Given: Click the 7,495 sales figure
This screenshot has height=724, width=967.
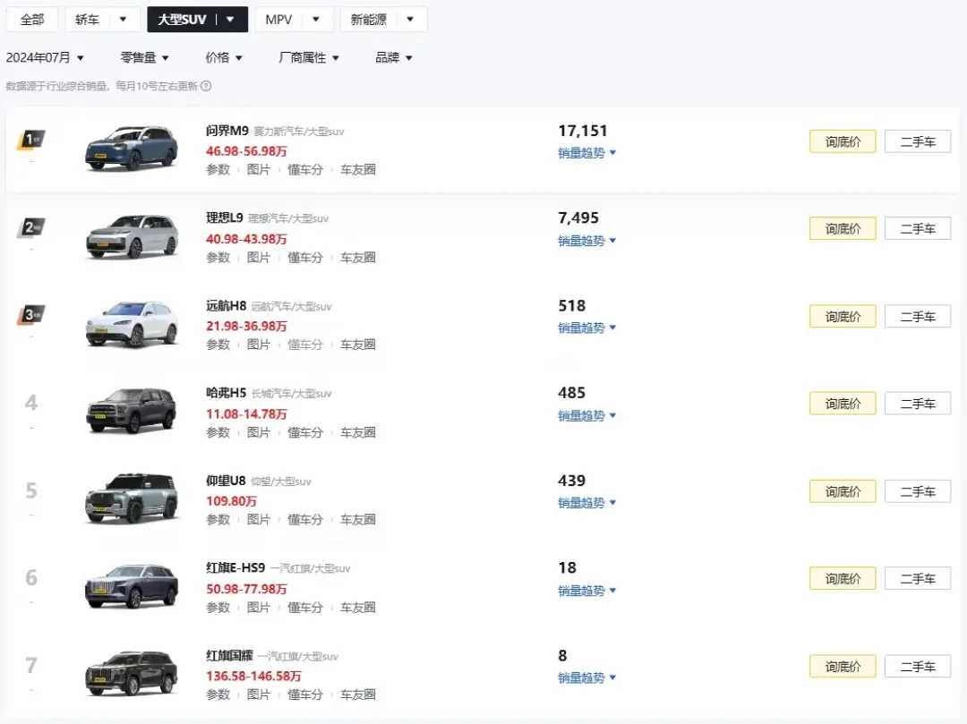Looking at the screenshot, I should (x=578, y=217).
